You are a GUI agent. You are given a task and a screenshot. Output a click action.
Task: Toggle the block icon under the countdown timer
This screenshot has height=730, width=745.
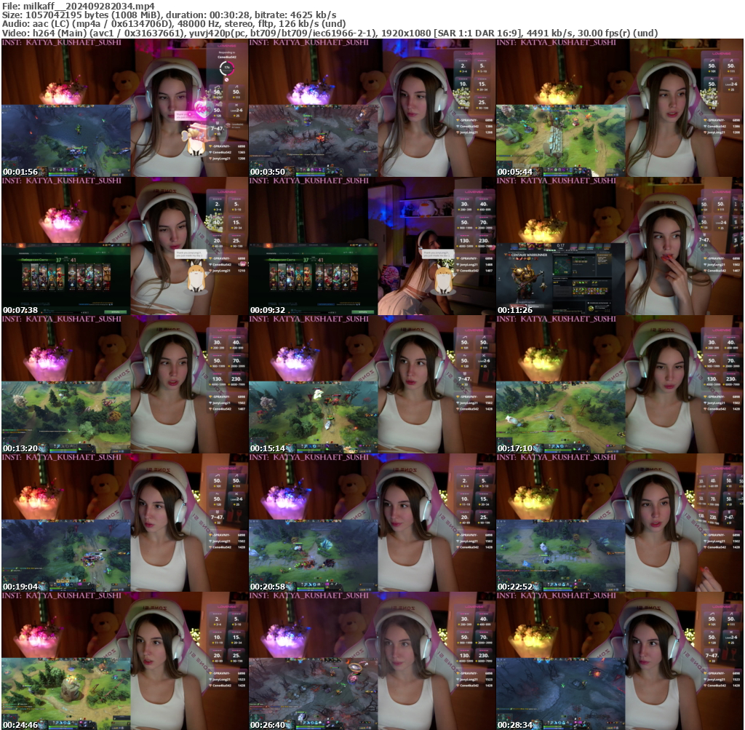pos(226,79)
